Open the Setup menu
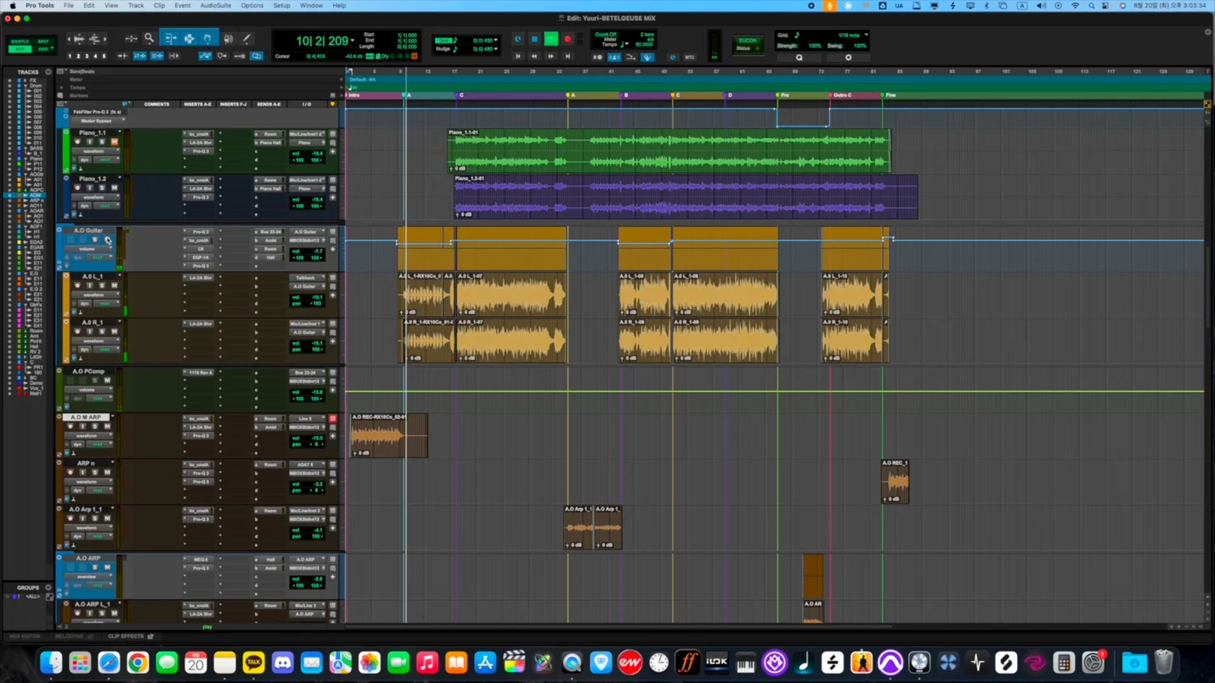1215x683 pixels. point(281,5)
